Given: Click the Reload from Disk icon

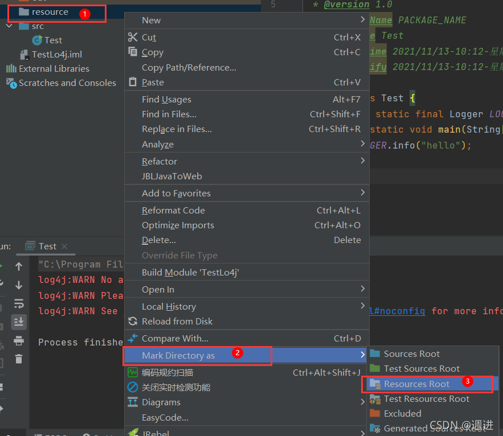Looking at the screenshot, I should [133, 321].
